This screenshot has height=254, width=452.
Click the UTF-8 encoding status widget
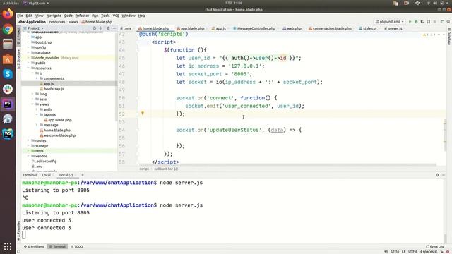(x=412, y=252)
